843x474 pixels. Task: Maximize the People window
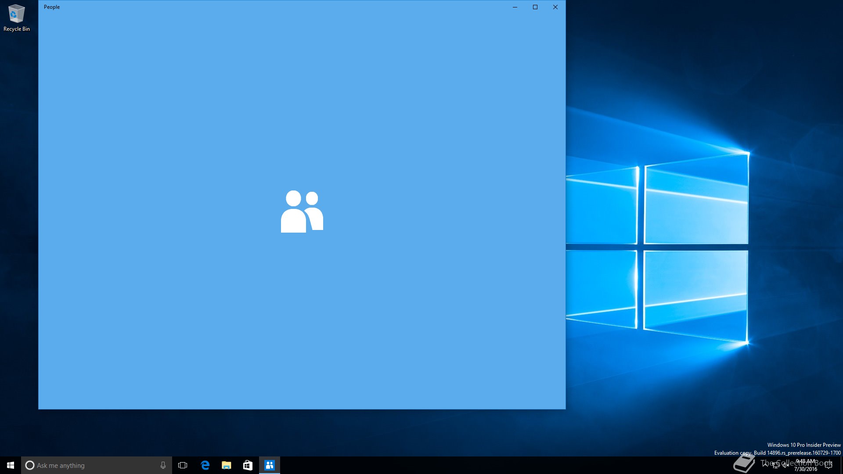(535, 7)
